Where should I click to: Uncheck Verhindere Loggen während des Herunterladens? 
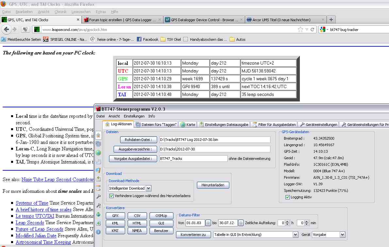tap(112, 196)
